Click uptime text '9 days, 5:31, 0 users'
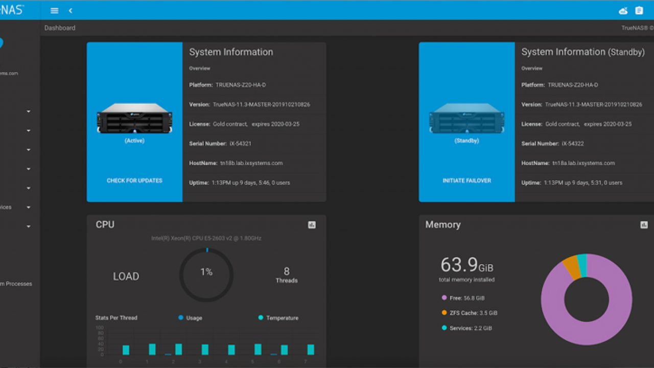This screenshot has height=368, width=654. (x=594, y=182)
